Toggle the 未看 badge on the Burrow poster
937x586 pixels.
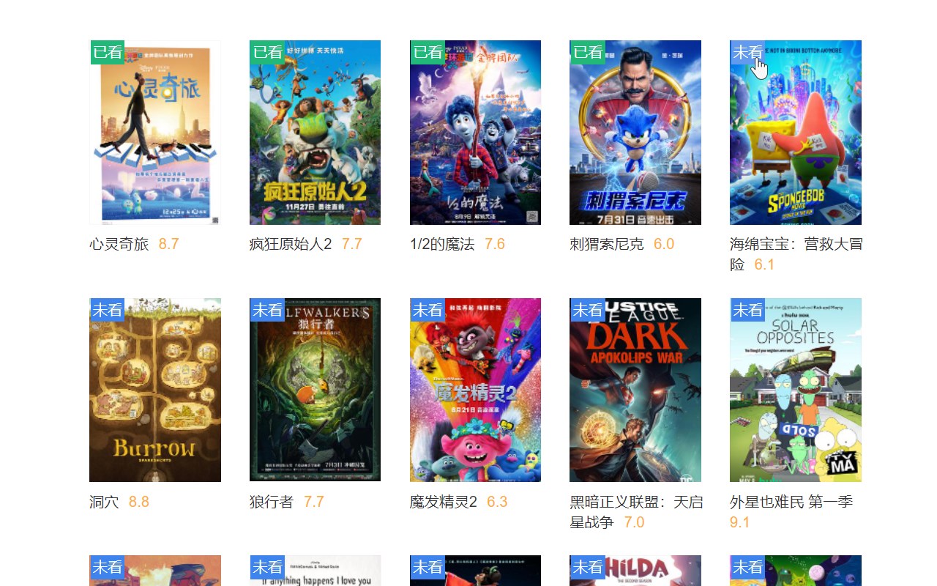coord(107,310)
